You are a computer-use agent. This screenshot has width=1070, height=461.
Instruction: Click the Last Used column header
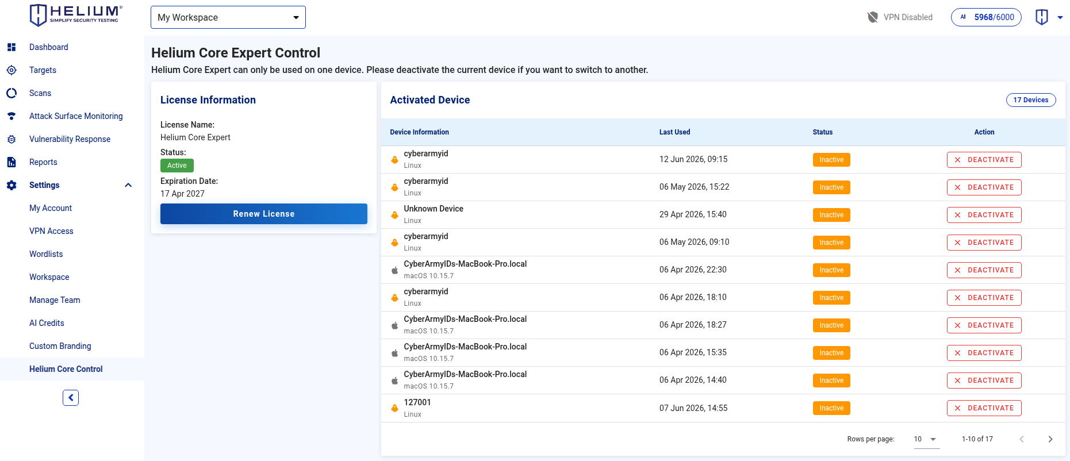click(x=674, y=132)
